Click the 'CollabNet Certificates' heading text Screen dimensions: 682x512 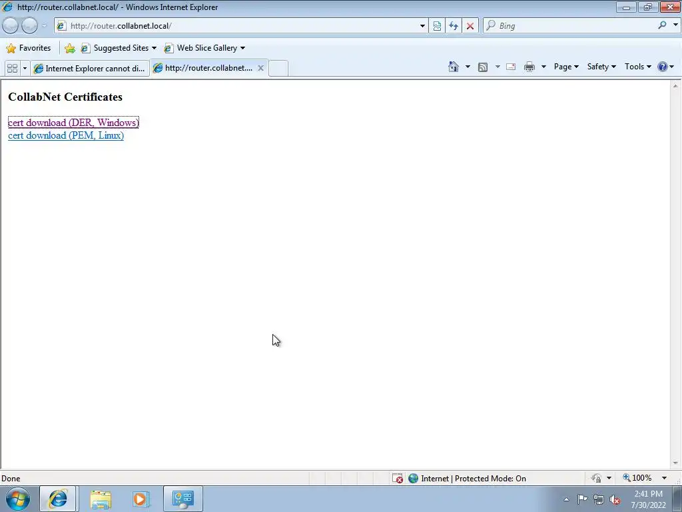[65, 97]
